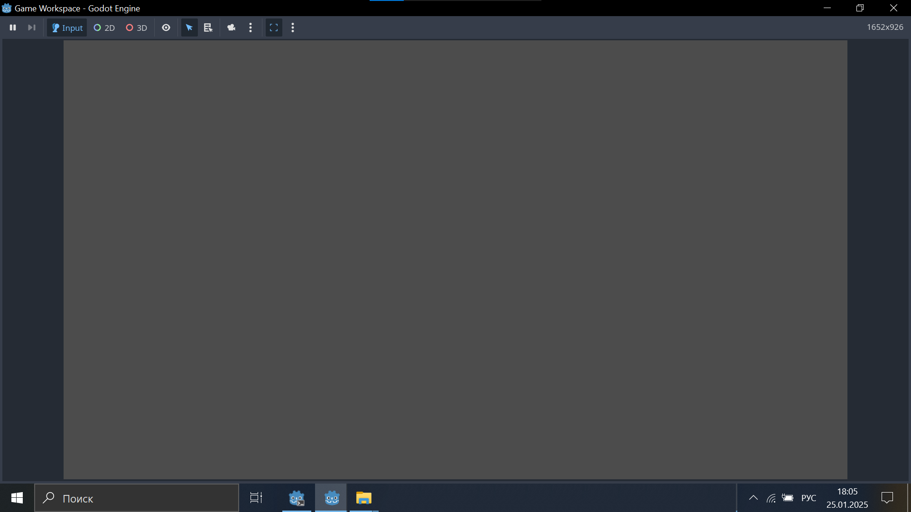The image size is (911, 512).
Task: Restore down the Godot window
Action: pos(860,8)
